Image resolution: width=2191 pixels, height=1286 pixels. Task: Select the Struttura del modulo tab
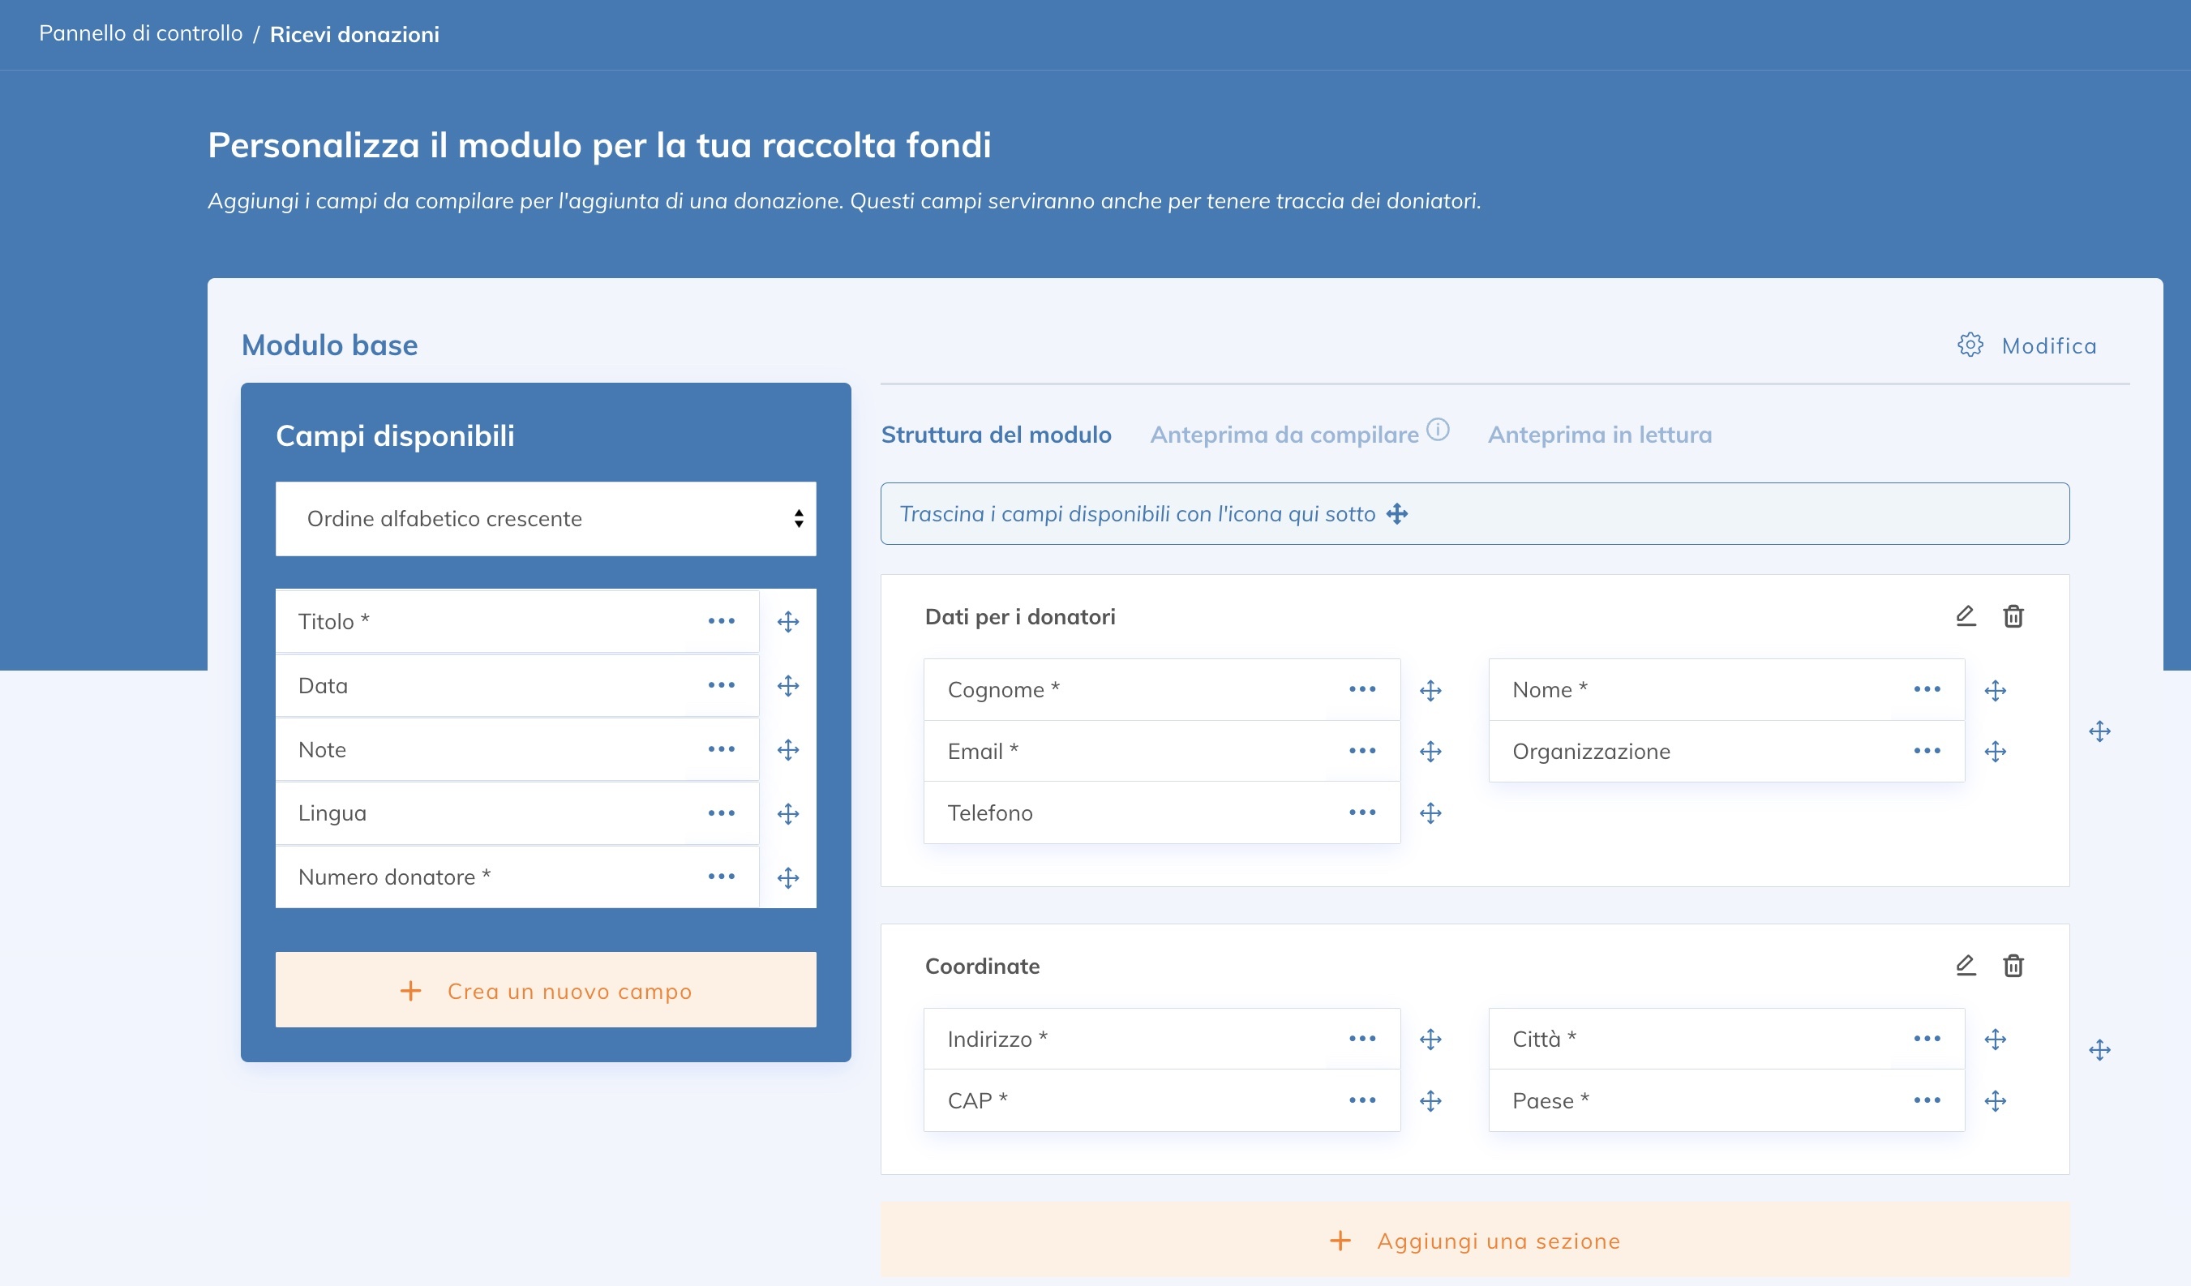(x=996, y=435)
